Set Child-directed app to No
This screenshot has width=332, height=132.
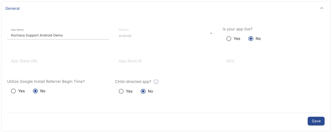pyautogui.click(x=143, y=91)
